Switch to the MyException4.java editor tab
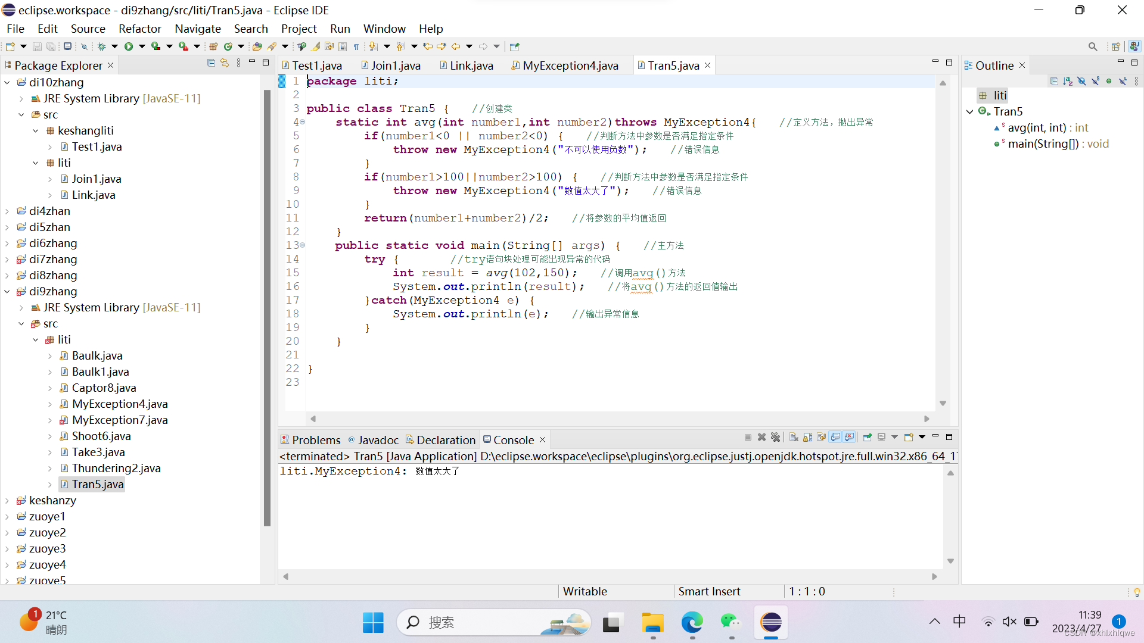1144x643 pixels. [570, 65]
